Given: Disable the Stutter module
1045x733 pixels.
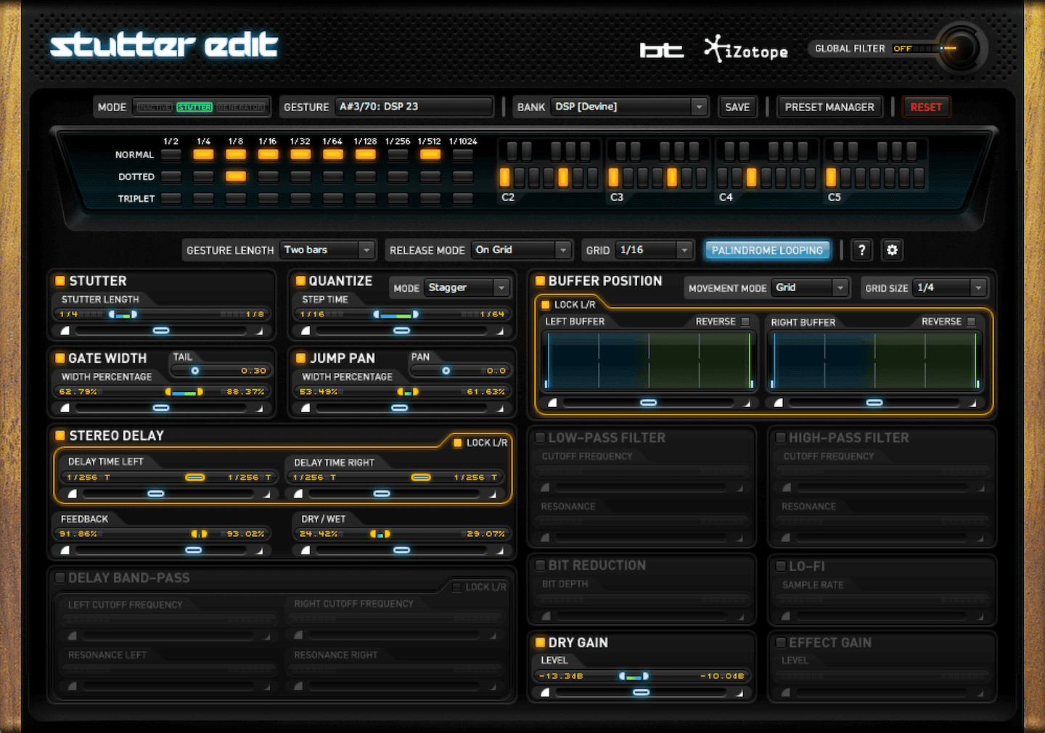Looking at the screenshot, I should [x=60, y=281].
